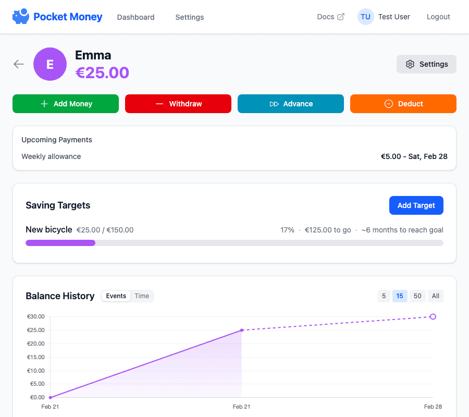Show All events in Balance History
Image resolution: width=469 pixels, height=417 pixels.
pos(436,296)
